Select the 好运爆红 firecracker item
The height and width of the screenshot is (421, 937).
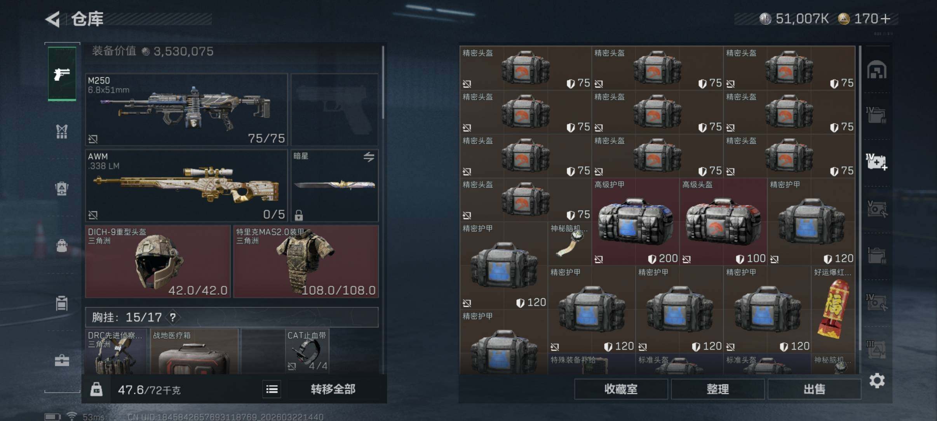click(x=833, y=309)
